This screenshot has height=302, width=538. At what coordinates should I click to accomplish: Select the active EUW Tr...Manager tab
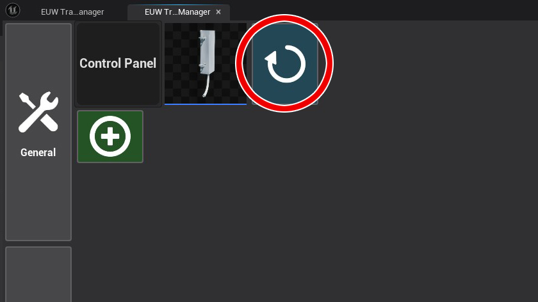coord(177,12)
